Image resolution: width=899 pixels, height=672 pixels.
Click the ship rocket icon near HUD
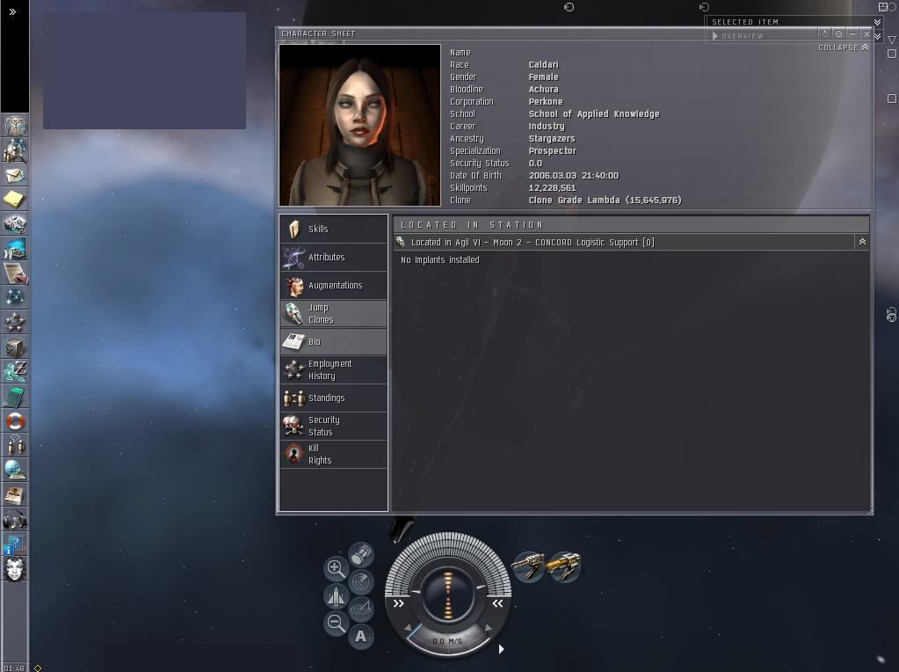(336, 595)
